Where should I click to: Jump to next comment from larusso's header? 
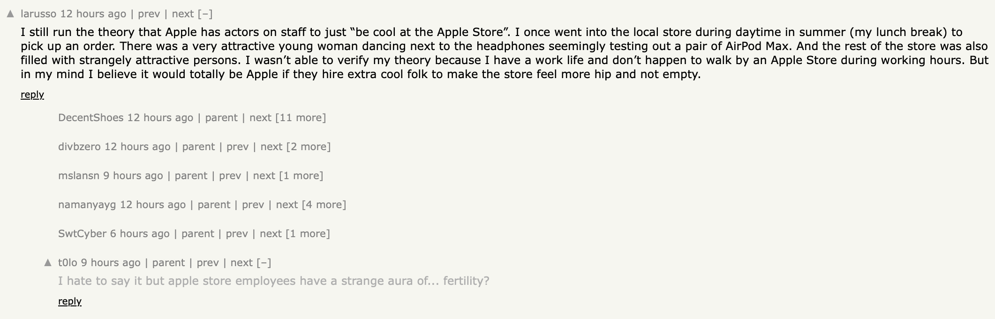tap(183, 14)
